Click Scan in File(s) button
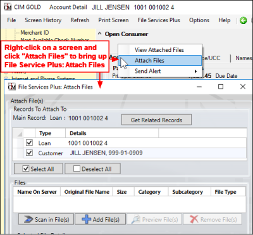Image resolution: width=253 pixels, height=235 pixels. click(46, 219)
